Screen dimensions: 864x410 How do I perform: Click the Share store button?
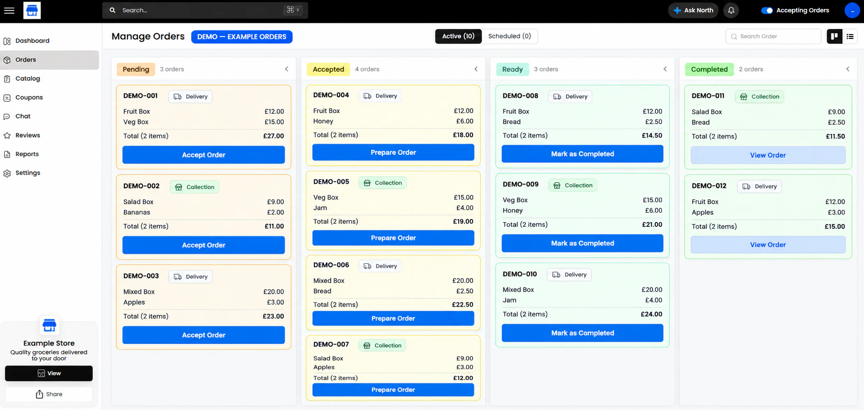point(49,394)
